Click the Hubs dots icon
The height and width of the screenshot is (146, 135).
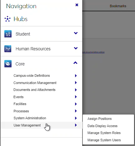[7, 19]
